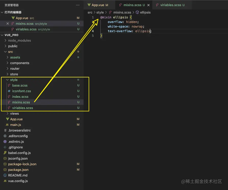
Task: Click the Sass icon of base.scss
Action: click(x=9, y=86)
